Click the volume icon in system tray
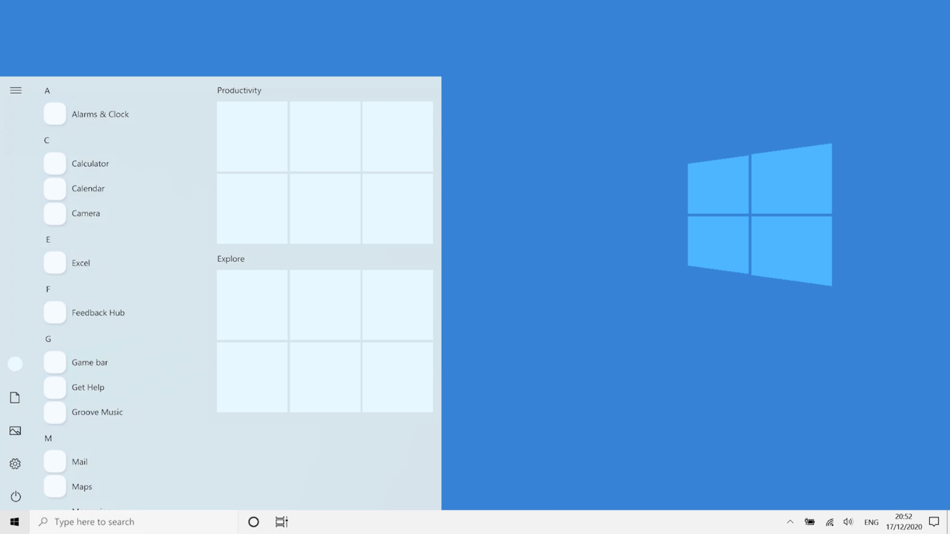The image size is (950, 534). 848,522
